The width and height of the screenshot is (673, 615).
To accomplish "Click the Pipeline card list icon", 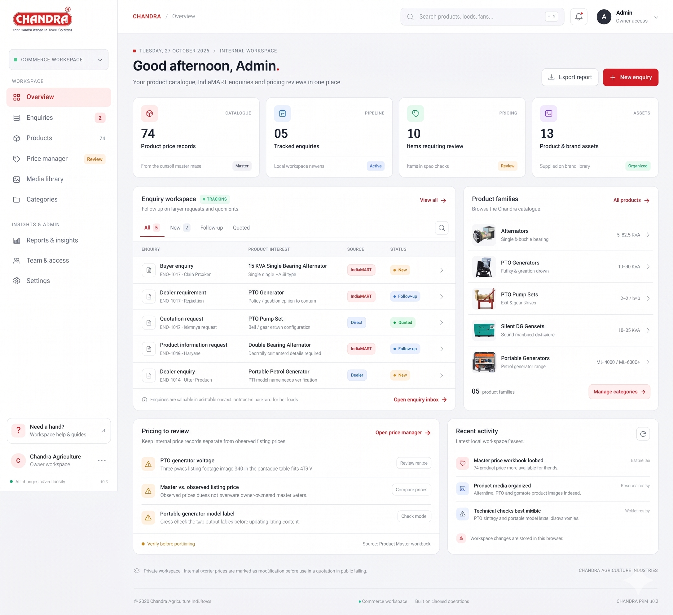I will coord(282,113).
